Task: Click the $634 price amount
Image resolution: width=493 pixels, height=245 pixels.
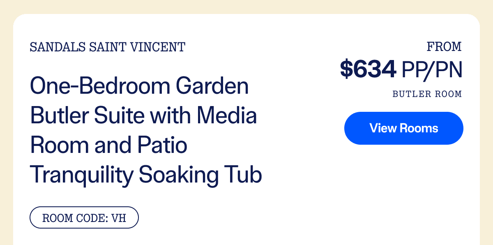Action: point(368,69)
